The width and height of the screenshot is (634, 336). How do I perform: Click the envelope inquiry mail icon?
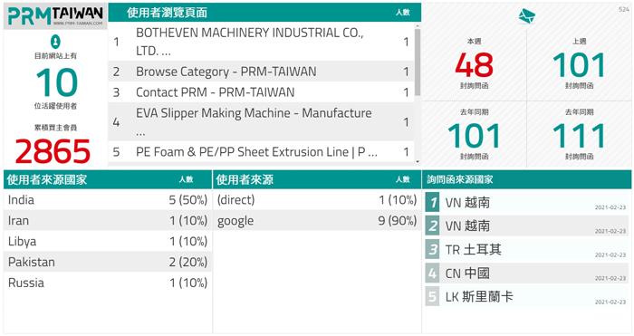coord(526,16)
